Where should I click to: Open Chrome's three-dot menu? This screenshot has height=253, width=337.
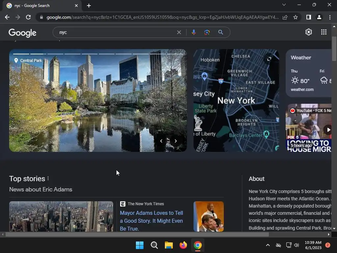tap(330, 17)
